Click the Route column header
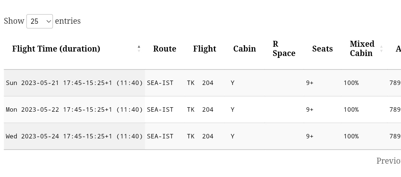This screenshot has width=401, height=177. (164, 49)
